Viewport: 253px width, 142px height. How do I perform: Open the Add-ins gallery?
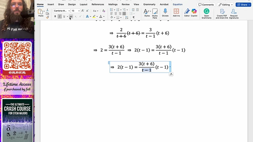point(176,11)
